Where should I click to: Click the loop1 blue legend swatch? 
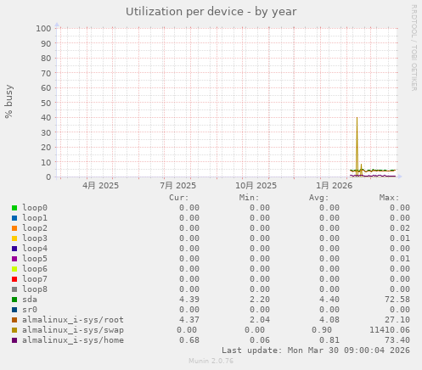click(x=14, y=218)
